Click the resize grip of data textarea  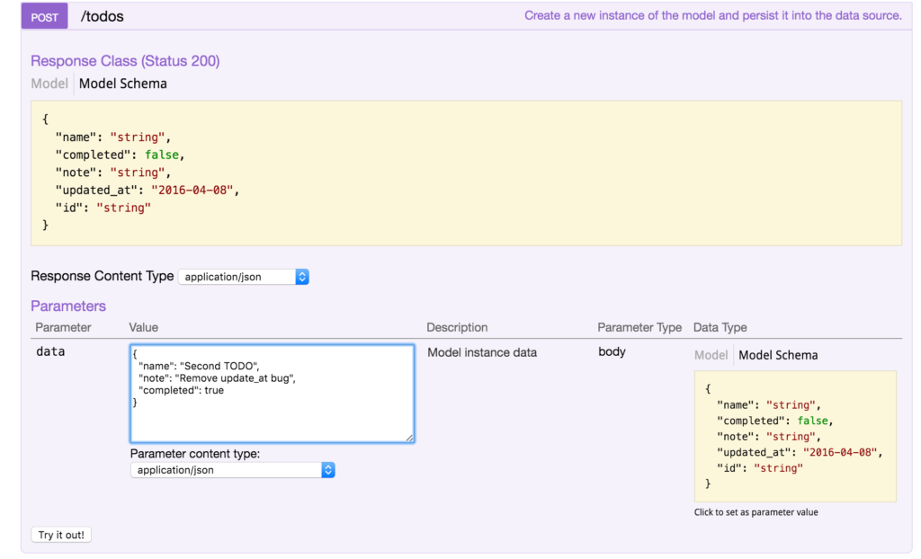point(409,438)
